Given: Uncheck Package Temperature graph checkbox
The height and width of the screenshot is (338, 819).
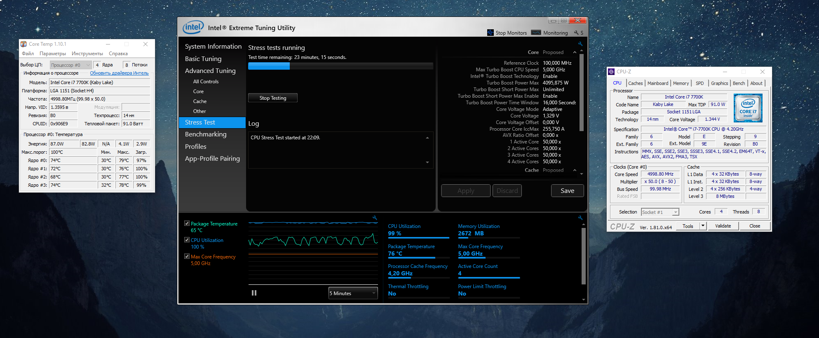Looking at the screenshot, I should pos(187,223).
